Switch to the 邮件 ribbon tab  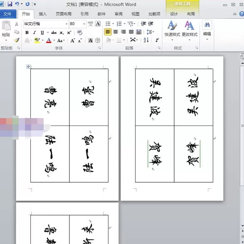101,14
